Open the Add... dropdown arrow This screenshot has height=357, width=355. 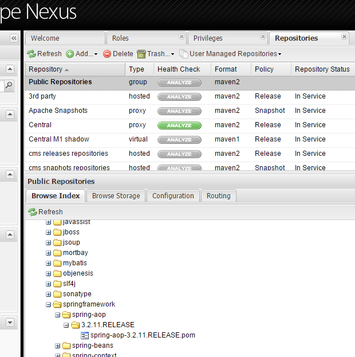[96, 54]
